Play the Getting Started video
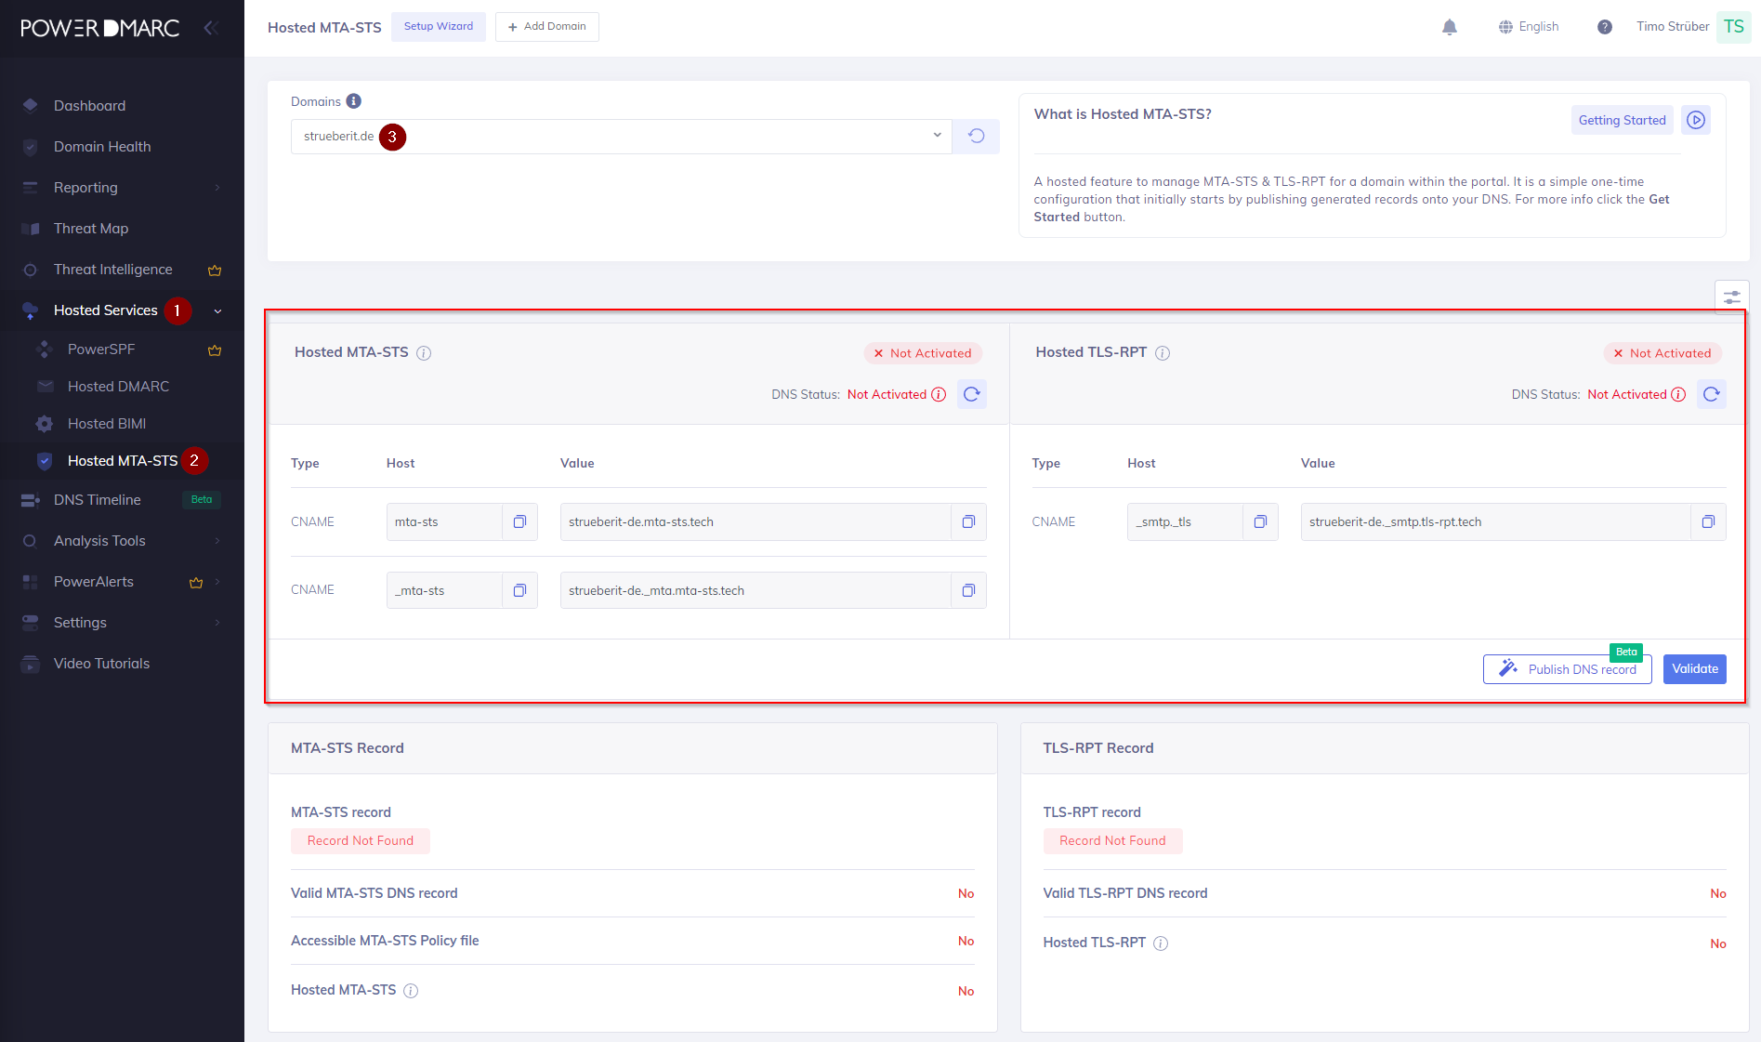This screenshot has height=1042, width=1761. tap(1696, 120)
